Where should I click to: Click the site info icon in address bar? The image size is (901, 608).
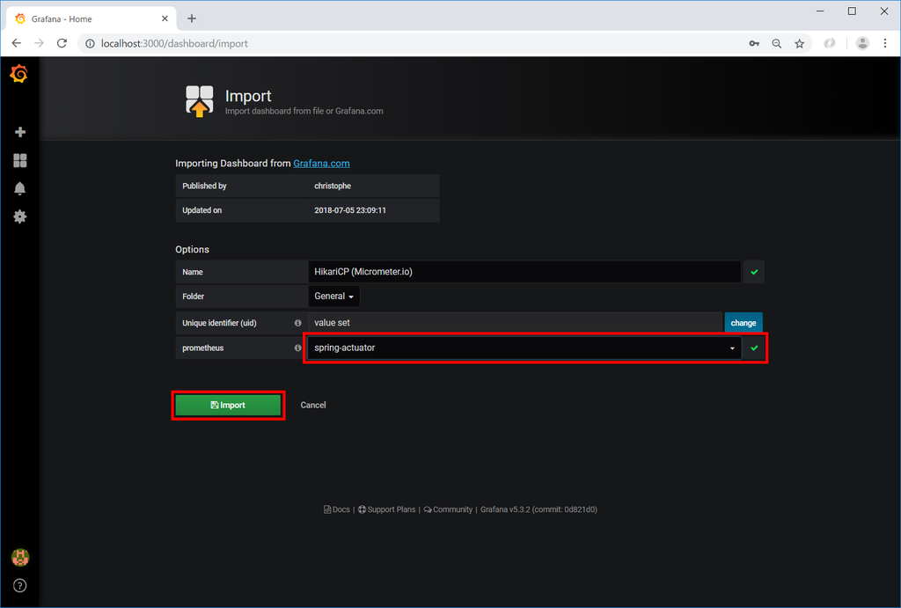pos(91,44)
